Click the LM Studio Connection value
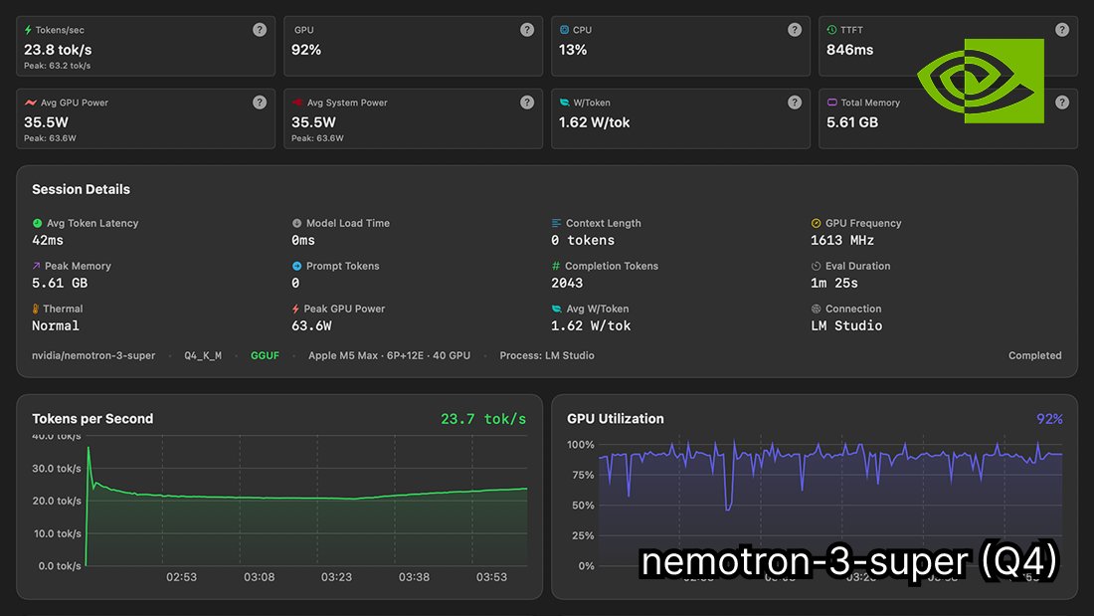Screen dimensions: 1094x616 [846, 325]
